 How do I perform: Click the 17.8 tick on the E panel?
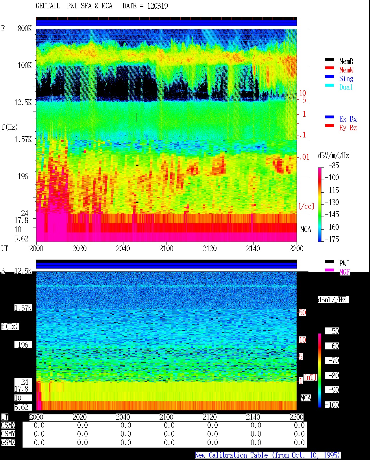click(x=21, y=220)
